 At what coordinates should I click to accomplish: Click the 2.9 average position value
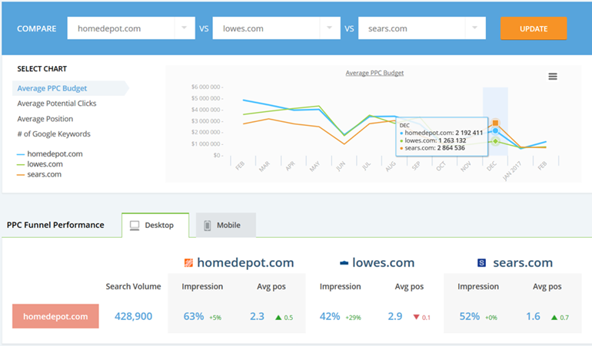click(x=395, y=316)
